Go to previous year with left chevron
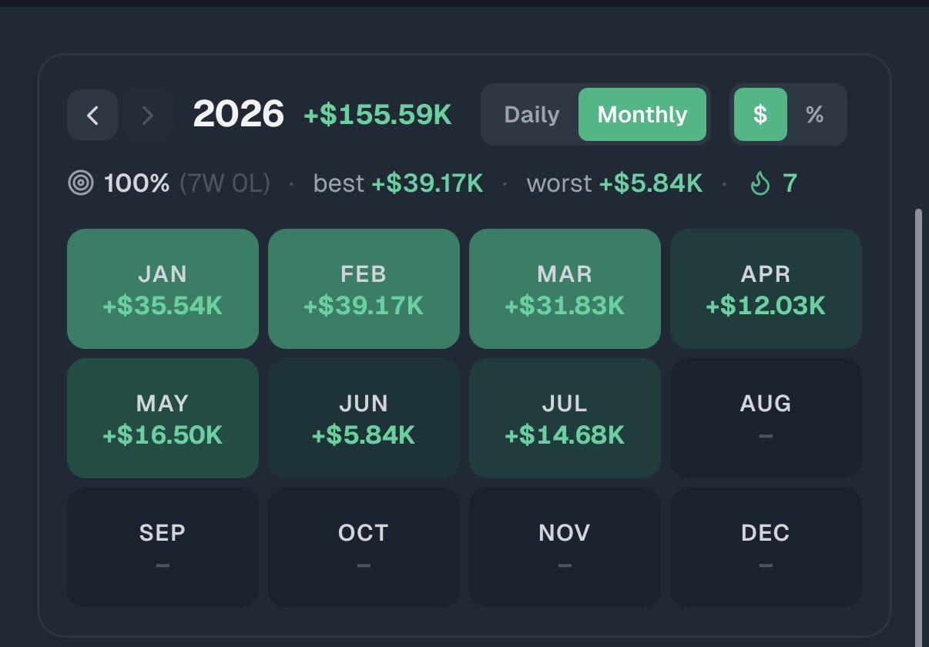929x647 pixels. coord(92,115)
